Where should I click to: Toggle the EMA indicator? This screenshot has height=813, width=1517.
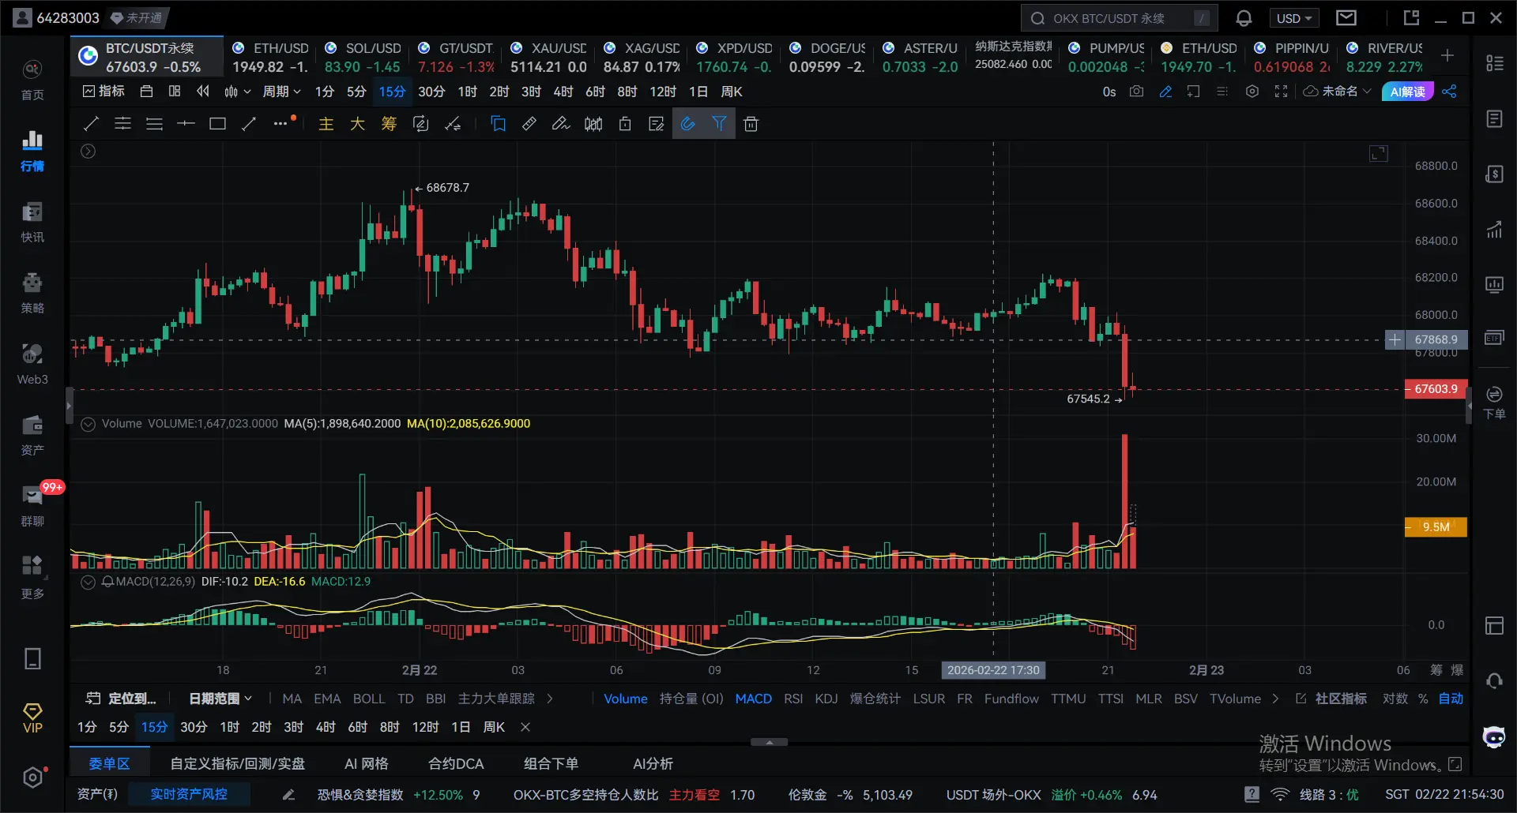[327, 699]
